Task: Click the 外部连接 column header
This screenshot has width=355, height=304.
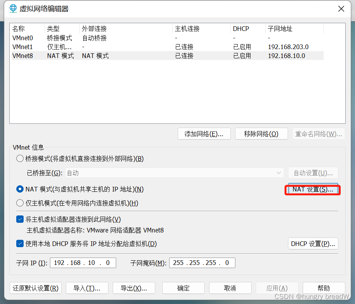Action: coord(126,29)
